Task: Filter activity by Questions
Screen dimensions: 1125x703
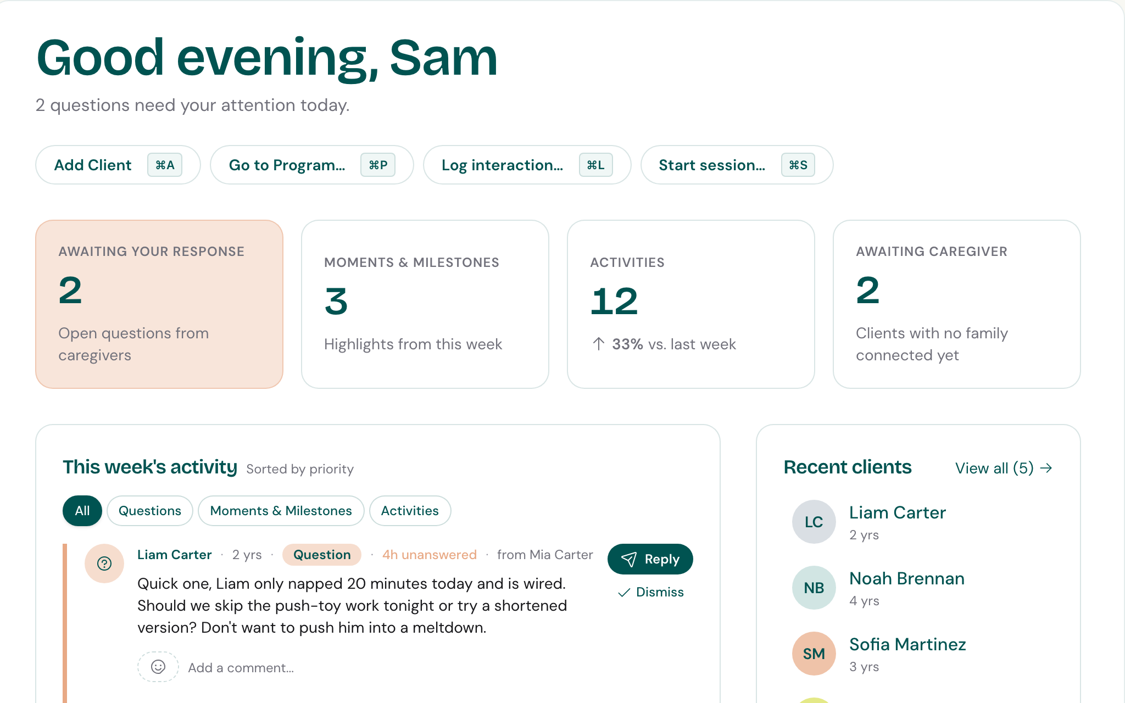Action: click(150, 511)
